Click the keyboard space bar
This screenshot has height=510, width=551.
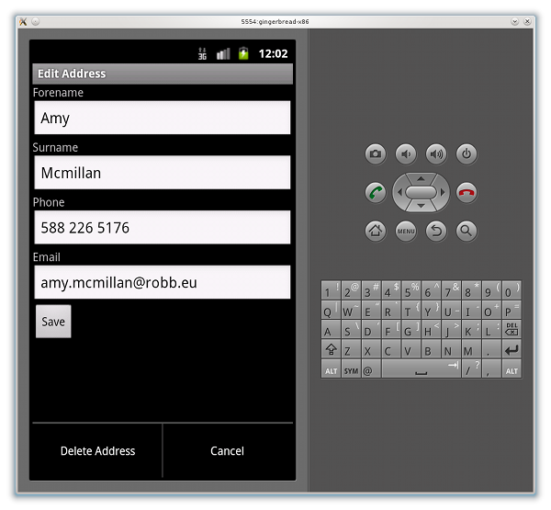[x=421, y=369]
